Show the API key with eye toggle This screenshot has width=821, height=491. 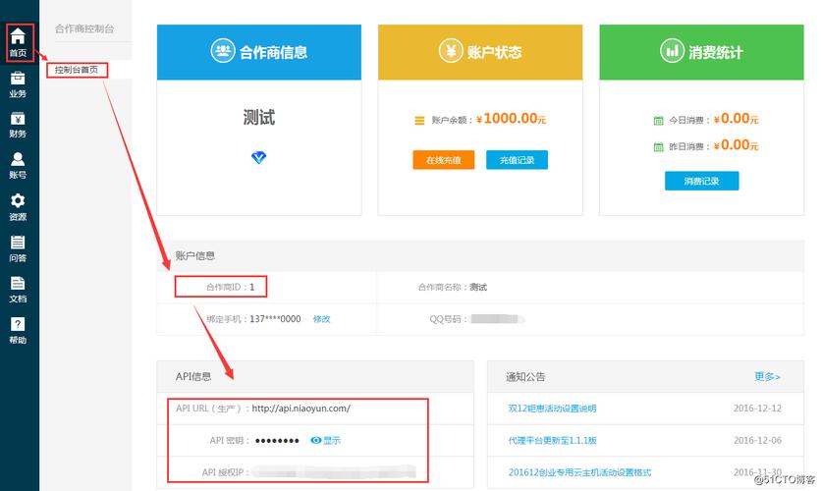[x=325, y=440]
